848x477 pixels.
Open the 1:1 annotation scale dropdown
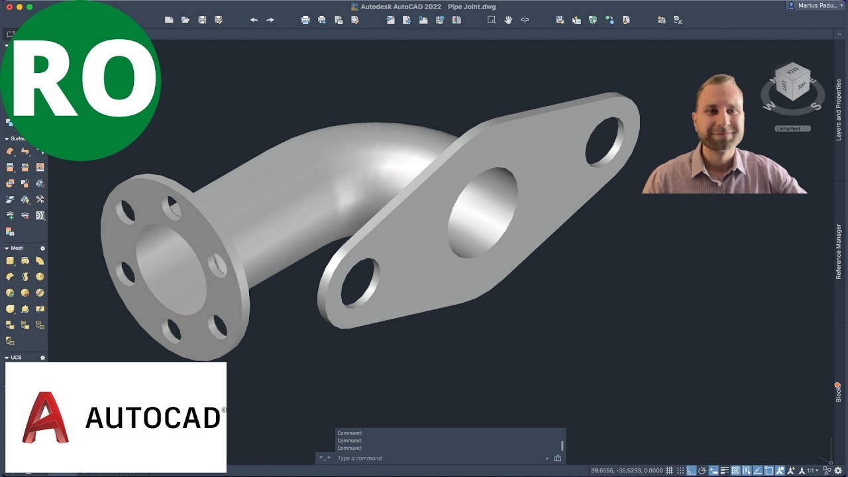pyautogui.click(x=812, y=470)
